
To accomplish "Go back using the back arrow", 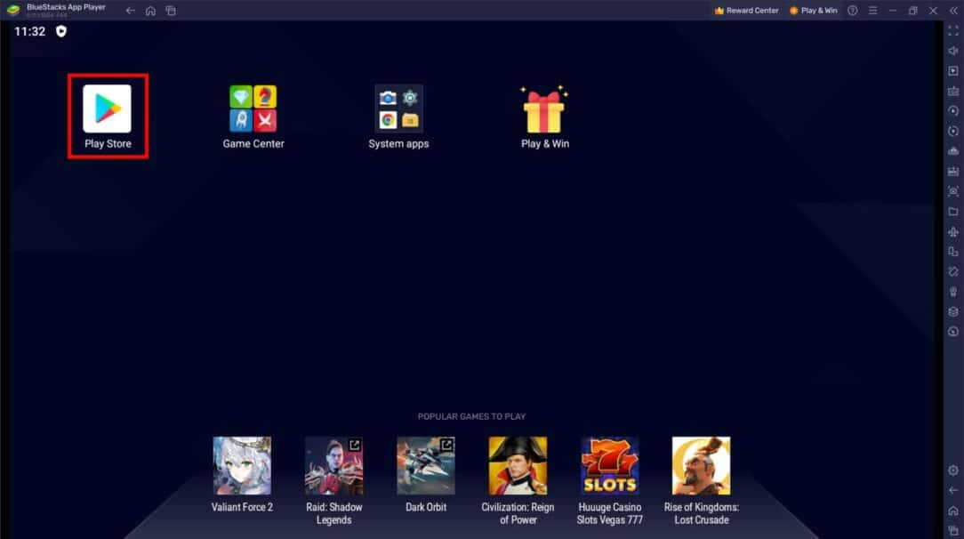I will point(129,10).
